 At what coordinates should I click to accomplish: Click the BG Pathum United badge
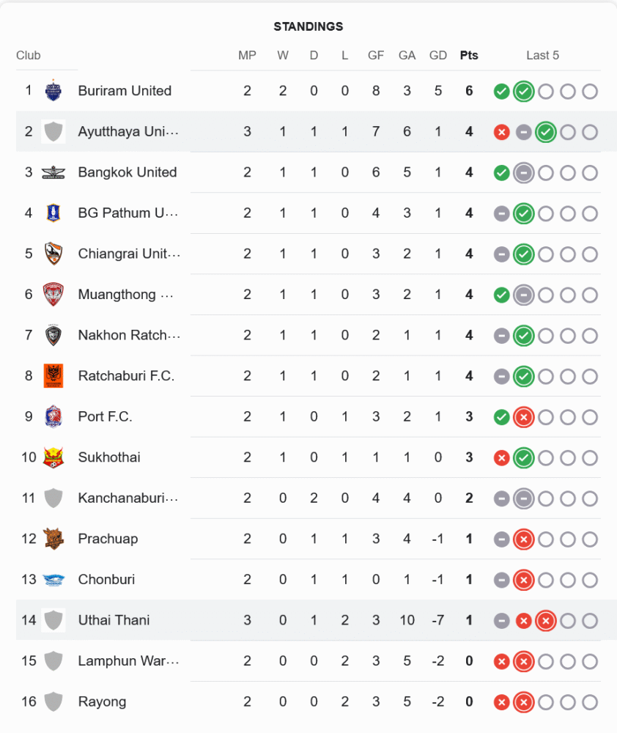[x=53, y=213]
